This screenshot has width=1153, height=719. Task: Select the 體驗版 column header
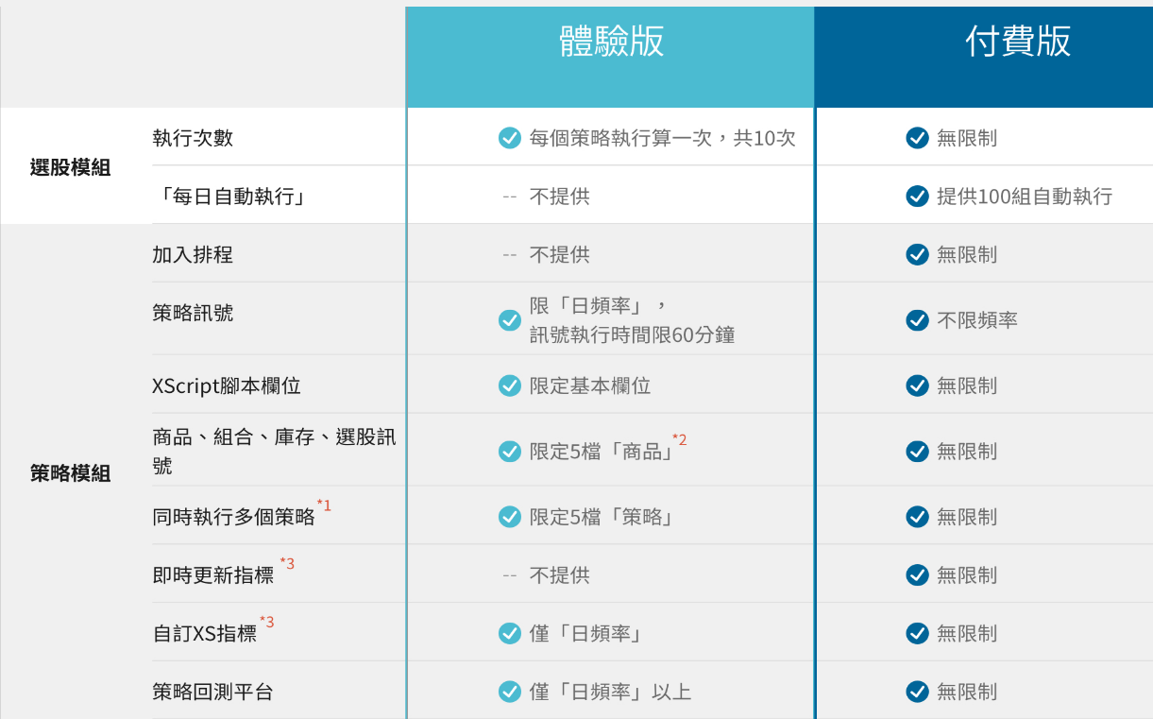611,43
